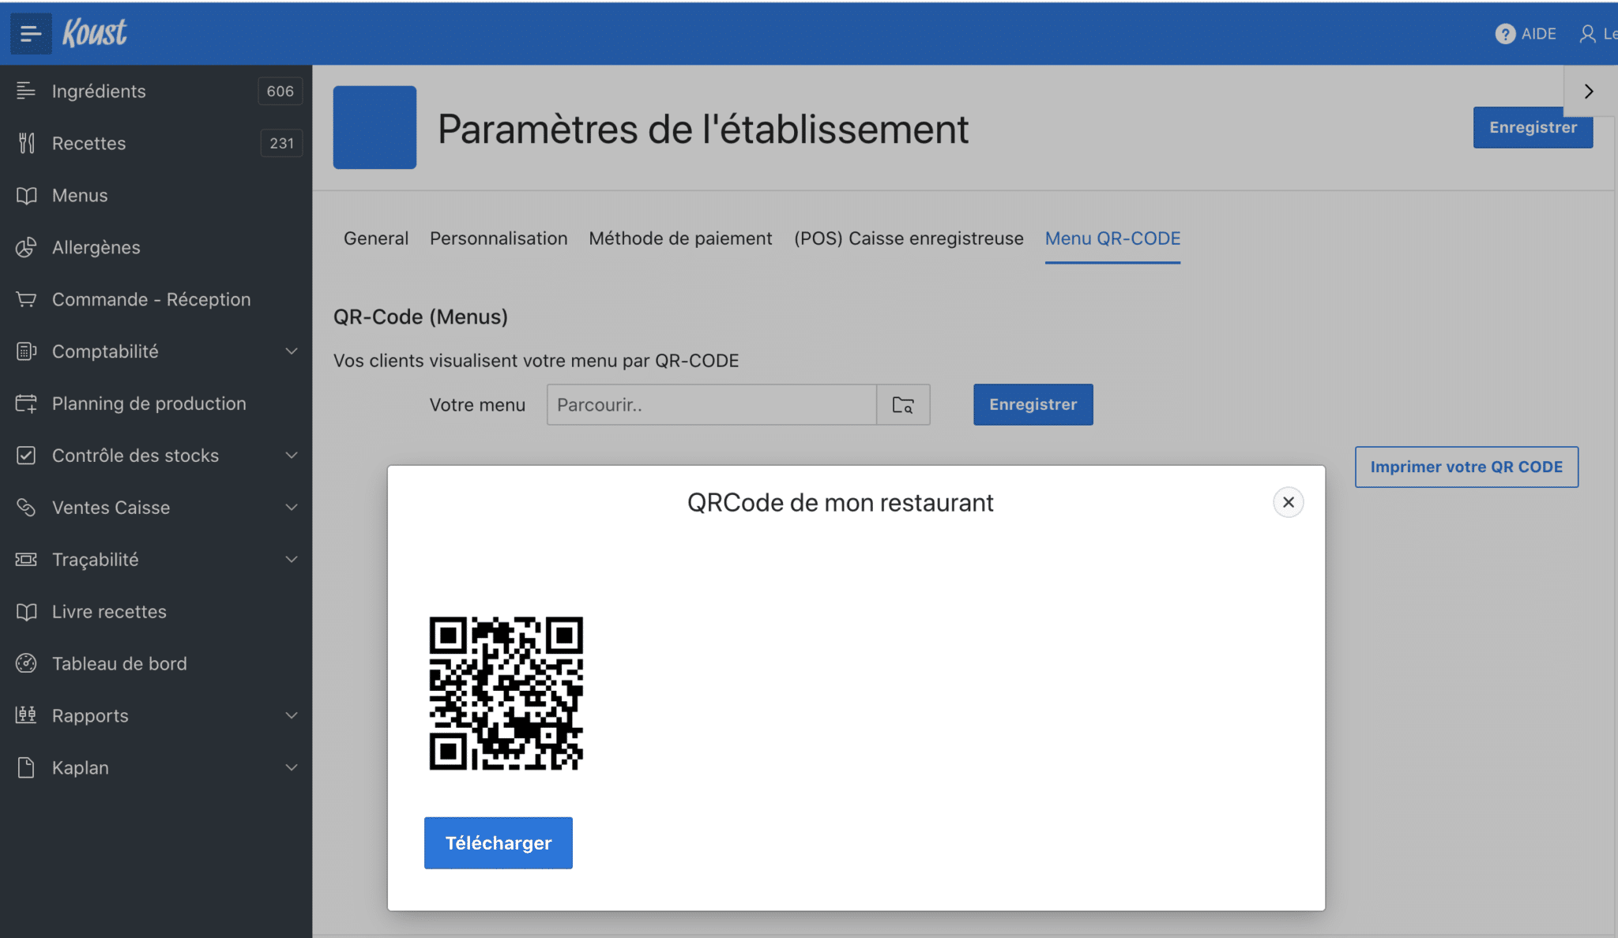Click the Parcourir menu file input field
Image resolution: width=1618 pixels, height=938 pixels.
point(711,405)
